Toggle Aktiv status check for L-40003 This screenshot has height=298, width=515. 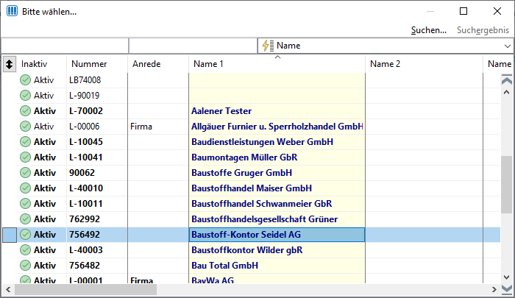25,250
